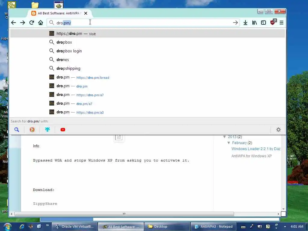Switch to Desktop folder taskbar button
Image resolution: width=308 pixels, height=231 pixels.
point(167,226)
